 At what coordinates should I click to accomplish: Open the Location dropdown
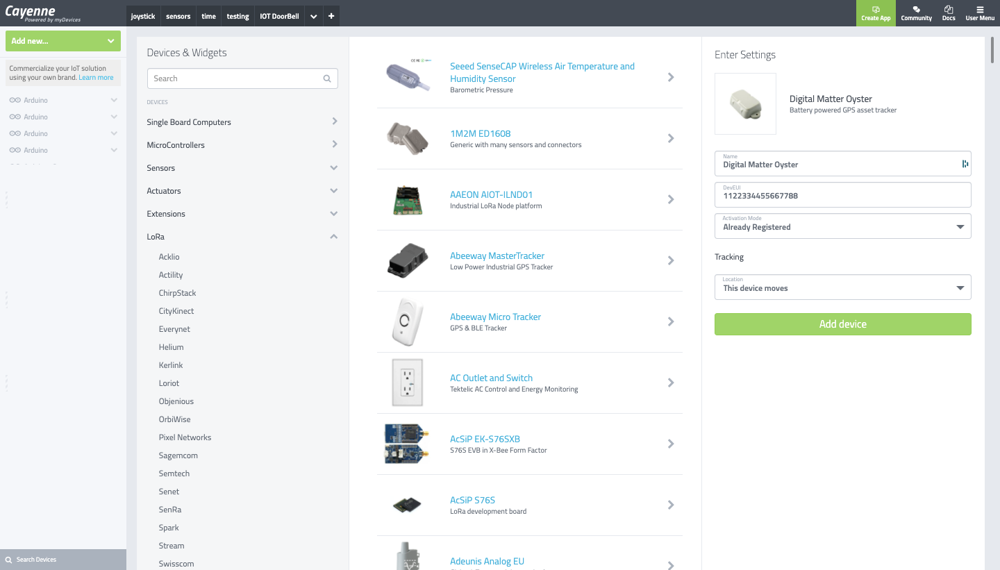tap(842, 287)
